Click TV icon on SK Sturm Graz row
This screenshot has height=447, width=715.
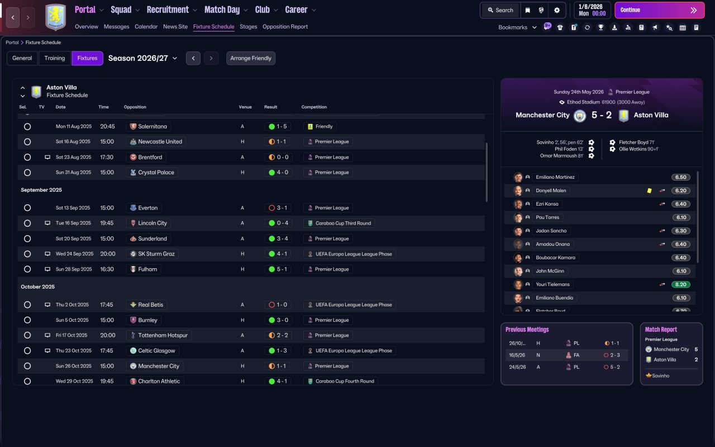click(x=47, y=254)
